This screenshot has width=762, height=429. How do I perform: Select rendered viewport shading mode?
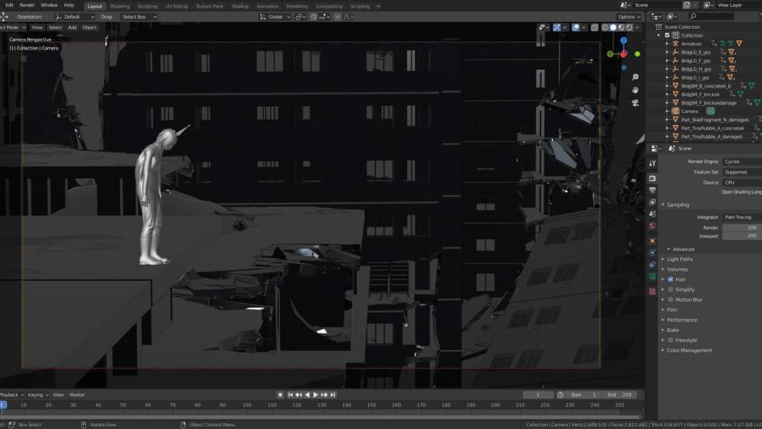click(629, 28)
